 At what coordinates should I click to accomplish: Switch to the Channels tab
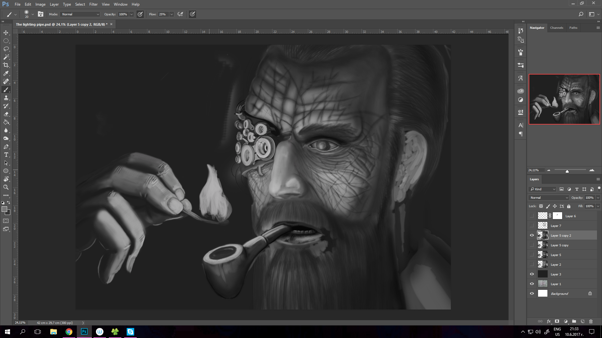pyautogui.click(x=557, y=28)
